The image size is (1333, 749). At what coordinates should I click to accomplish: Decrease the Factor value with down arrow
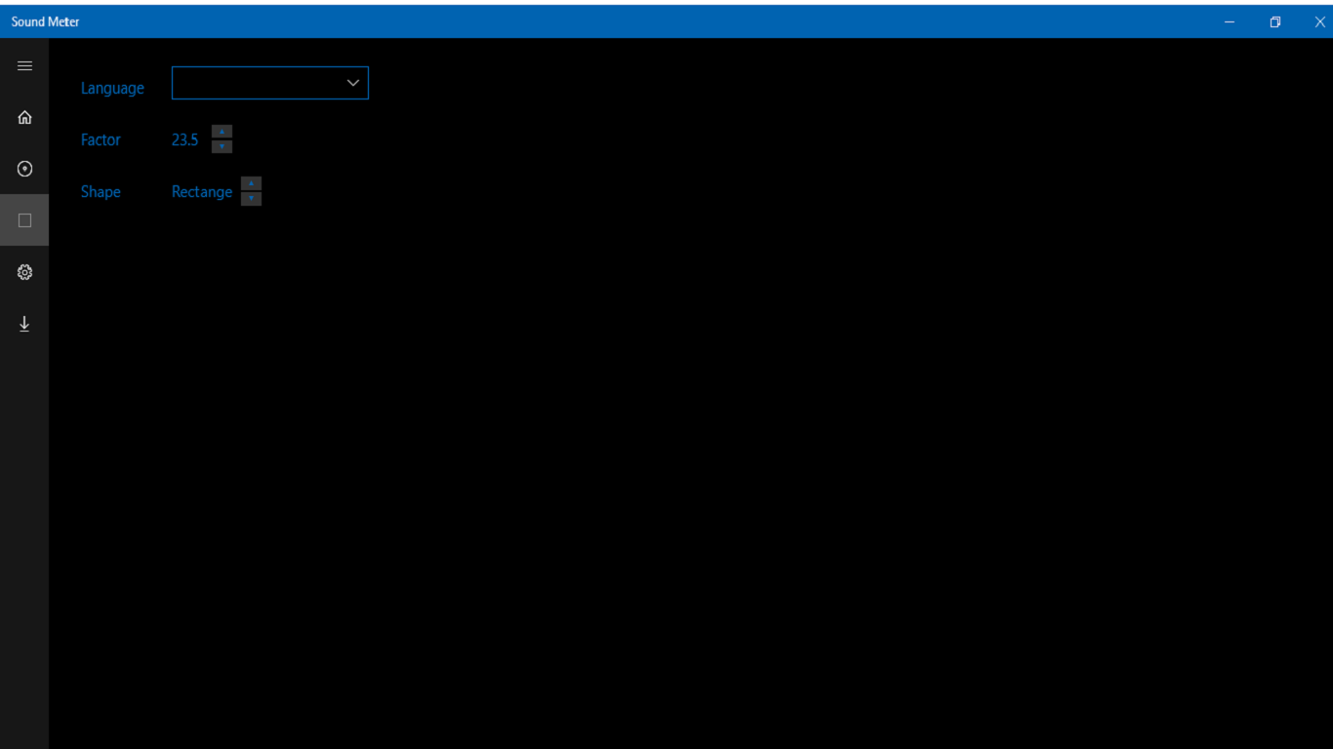pyautogui.click(x=222, y=146)
